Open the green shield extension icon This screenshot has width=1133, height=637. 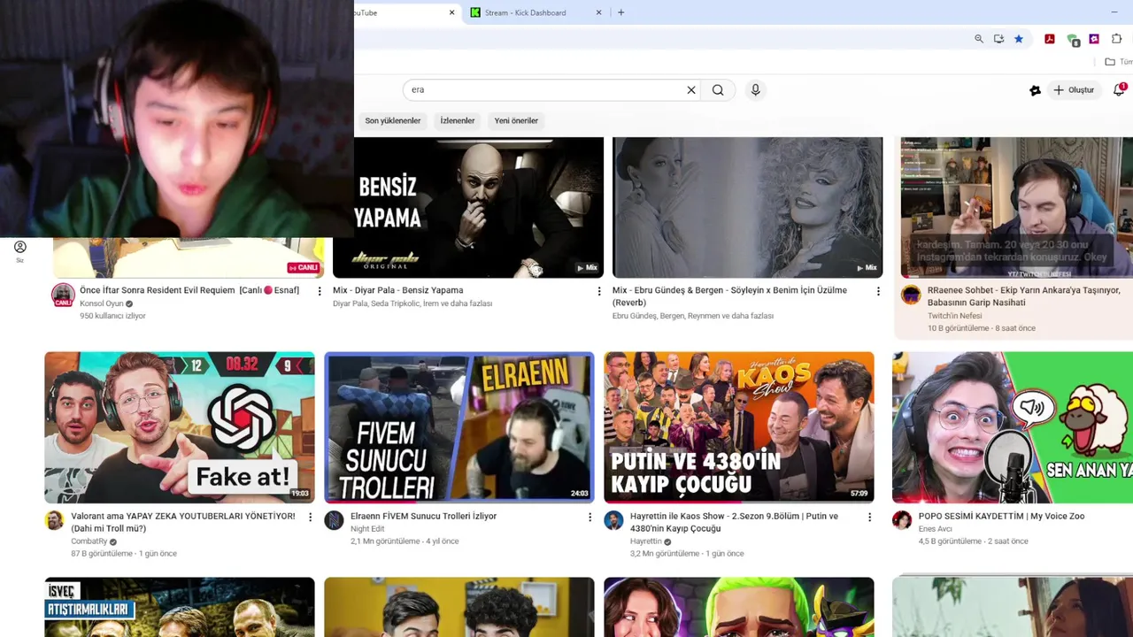pos(1073,40)
